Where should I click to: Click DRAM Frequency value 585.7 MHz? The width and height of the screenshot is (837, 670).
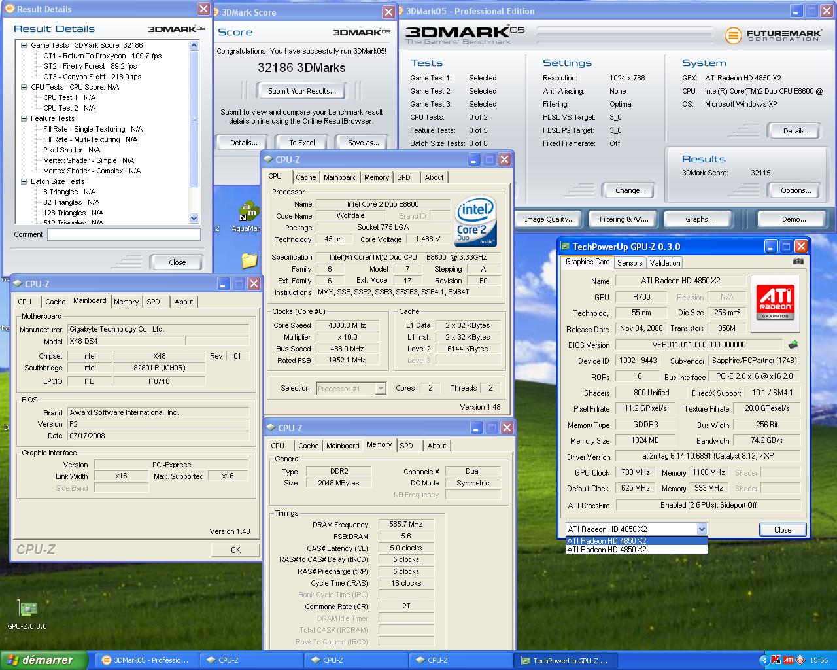406,525
